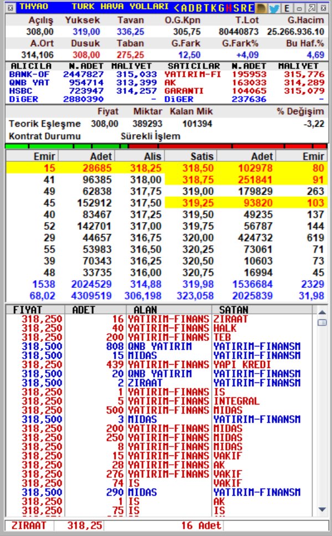Click '16 Adet' in bottom status bar
The width and height of the screenshot is (332, 536).
coord(201,526)
